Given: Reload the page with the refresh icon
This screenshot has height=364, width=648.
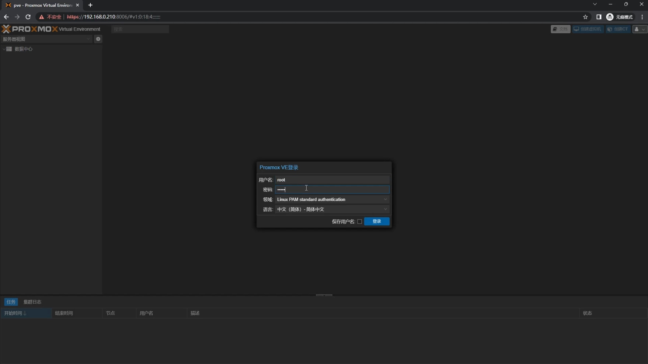Looking at the screenshot, I should tap(28, 17).
